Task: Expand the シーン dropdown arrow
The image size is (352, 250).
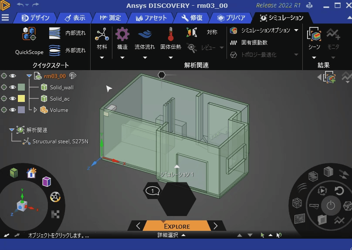Action: (x=314, y=57)
